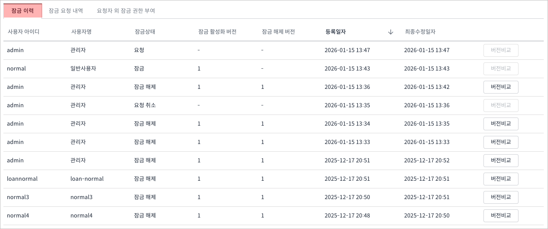Compare versions for the loannormal row
Image resolution: width=548 pixels, height=229 pixels.
click(x=501, y=179)
